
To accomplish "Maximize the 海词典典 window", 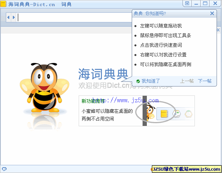I will click(x=205, y=3).
